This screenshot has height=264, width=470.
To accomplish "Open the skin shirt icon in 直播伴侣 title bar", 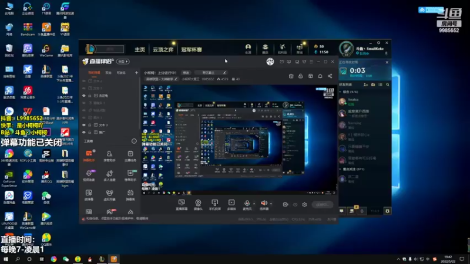I will 304,62.
